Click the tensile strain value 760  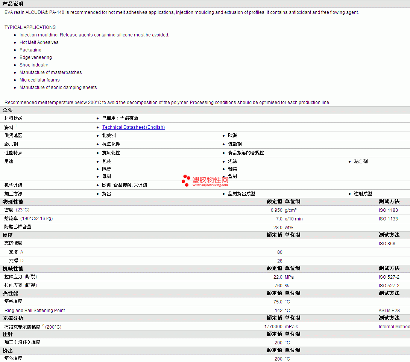278,285
